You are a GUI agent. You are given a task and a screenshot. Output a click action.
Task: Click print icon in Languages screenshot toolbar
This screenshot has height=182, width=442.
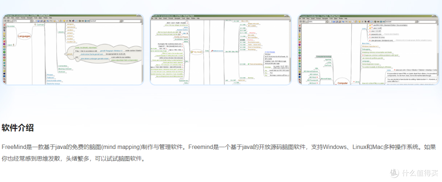coord(11,21)
